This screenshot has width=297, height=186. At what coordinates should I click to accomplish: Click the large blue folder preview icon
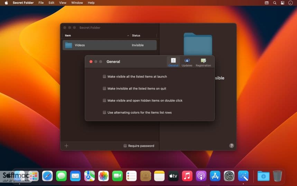point(198,44)
